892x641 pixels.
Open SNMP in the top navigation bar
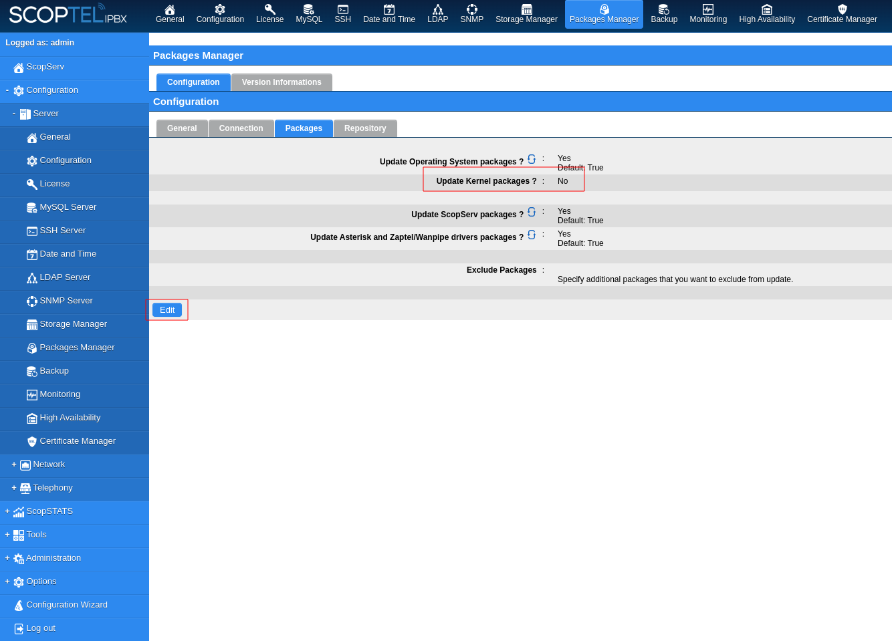471,14
